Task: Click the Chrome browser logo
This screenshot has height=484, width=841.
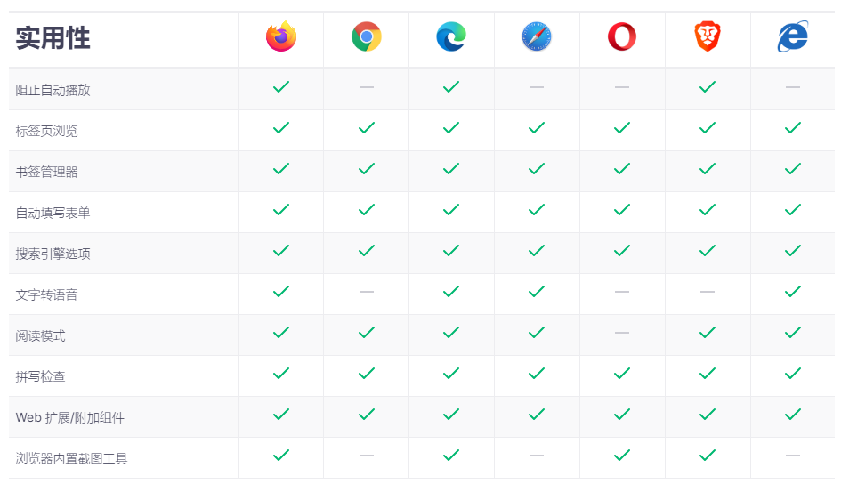Action: coord(367,37)
